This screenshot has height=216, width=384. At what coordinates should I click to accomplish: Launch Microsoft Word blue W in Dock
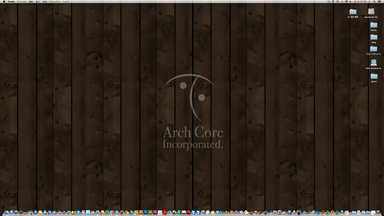pos(318,212)
